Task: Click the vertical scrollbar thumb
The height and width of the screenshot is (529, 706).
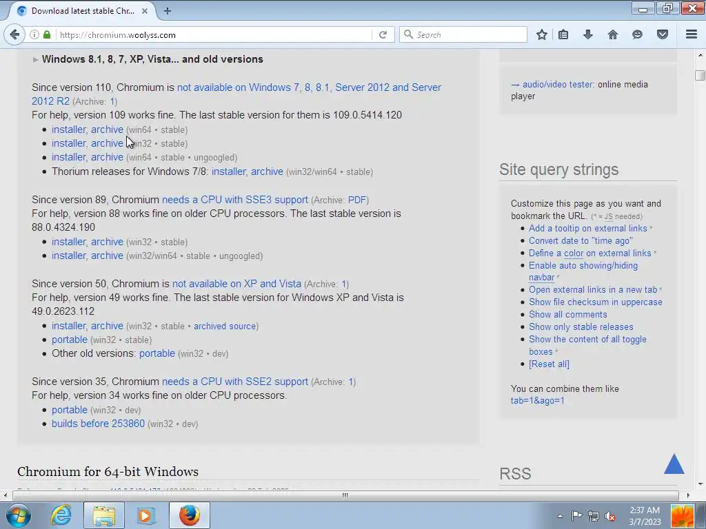Action: pyautogui.click(x=700, y=76)
